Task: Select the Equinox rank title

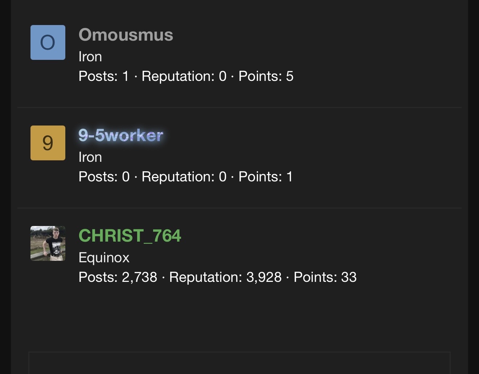Action: pyautogui.click(x=104, y=258)
